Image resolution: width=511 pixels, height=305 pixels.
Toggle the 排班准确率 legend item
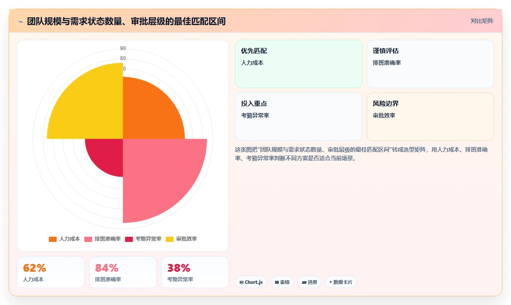(x=102, y=239)
